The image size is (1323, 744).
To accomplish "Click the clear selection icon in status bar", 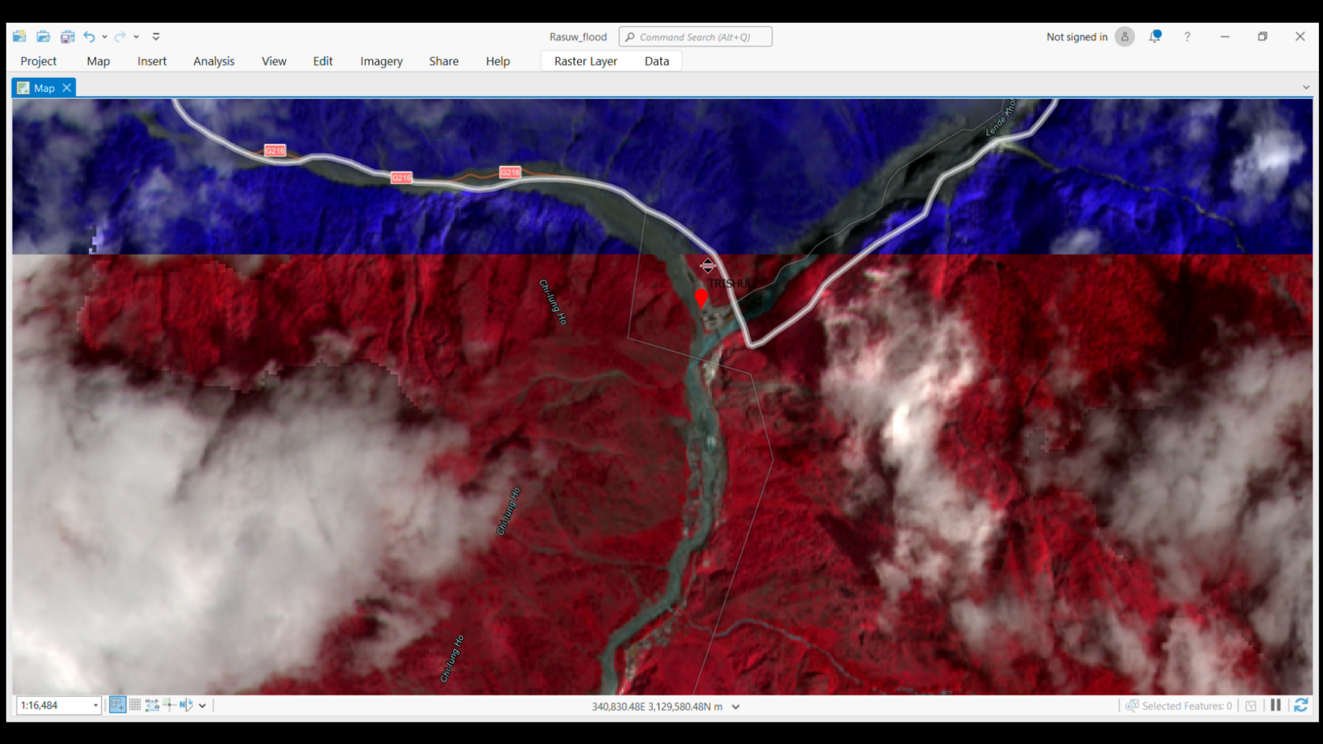I will [x=1251, y=705].
